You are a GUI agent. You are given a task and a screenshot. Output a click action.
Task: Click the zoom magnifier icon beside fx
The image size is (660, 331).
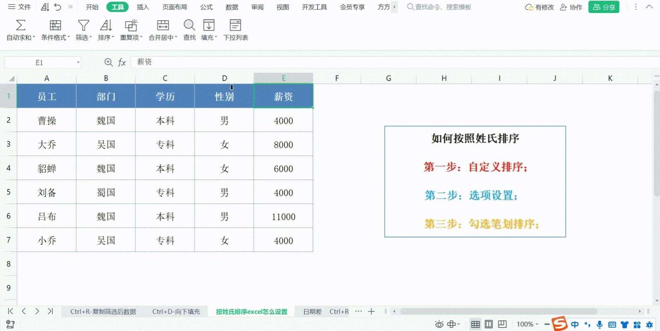(x=108, y=62)
